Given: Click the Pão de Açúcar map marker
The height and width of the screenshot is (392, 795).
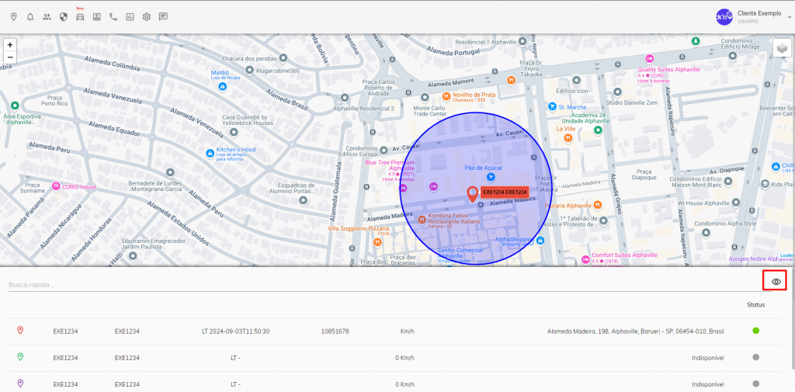Looking at the screenshot, I should (x=491, y=176).
